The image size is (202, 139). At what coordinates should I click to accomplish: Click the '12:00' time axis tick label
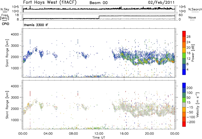pyautogui.click(x=99, y=133)
